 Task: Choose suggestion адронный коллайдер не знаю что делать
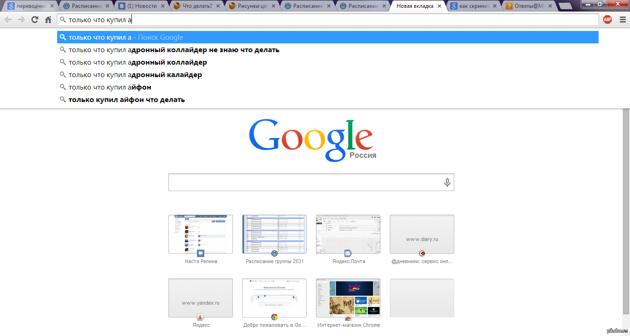tap(174, 50)
